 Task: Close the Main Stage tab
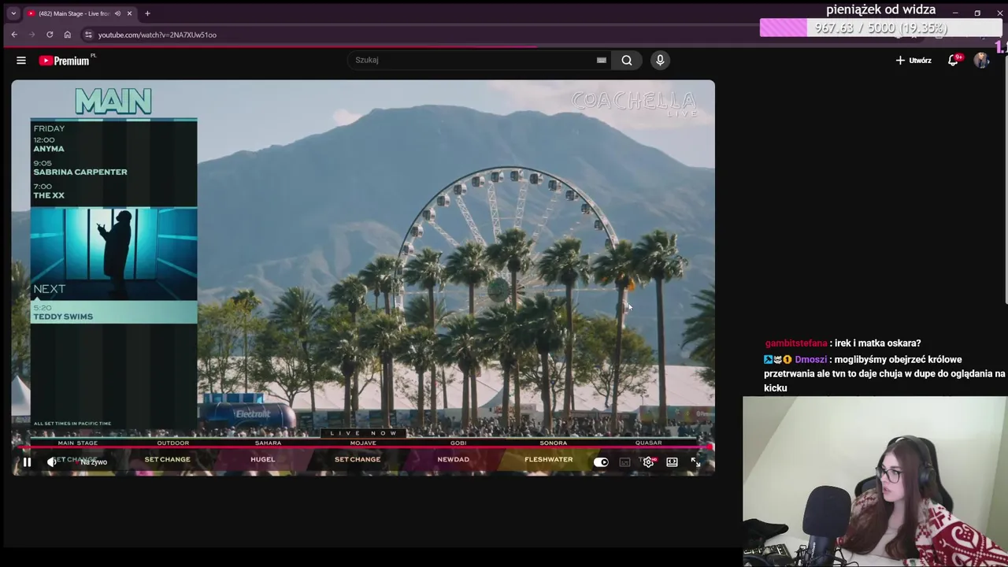tap(129, 13)
